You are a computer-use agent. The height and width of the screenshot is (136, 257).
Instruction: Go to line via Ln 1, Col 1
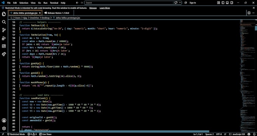tap(198, 134)
